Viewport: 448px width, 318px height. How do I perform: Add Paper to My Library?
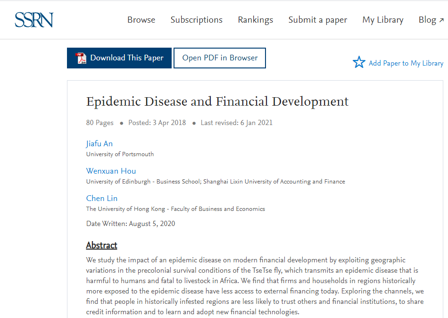[406, 63]
